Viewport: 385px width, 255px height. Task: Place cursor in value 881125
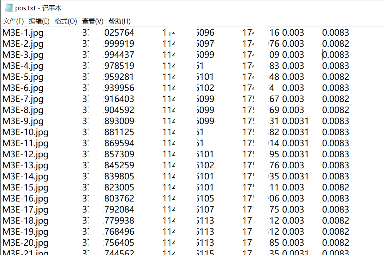point(119,132)
